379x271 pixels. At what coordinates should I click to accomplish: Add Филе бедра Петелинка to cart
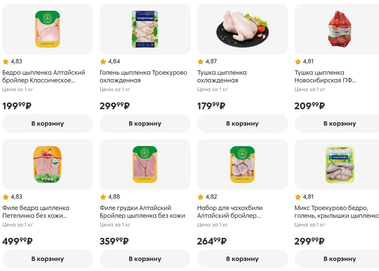tap(48, 259)
